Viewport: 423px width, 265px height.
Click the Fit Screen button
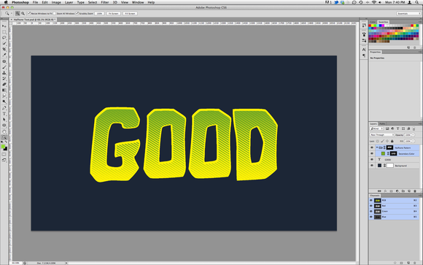(x=113, y=13)
